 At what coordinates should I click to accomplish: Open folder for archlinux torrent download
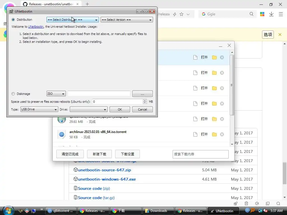214,134
